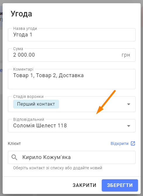Open the Соломія Шелест 118 responsible selector

tap(72, 126)
